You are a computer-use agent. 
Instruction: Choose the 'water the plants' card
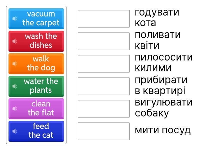point(36,86)
